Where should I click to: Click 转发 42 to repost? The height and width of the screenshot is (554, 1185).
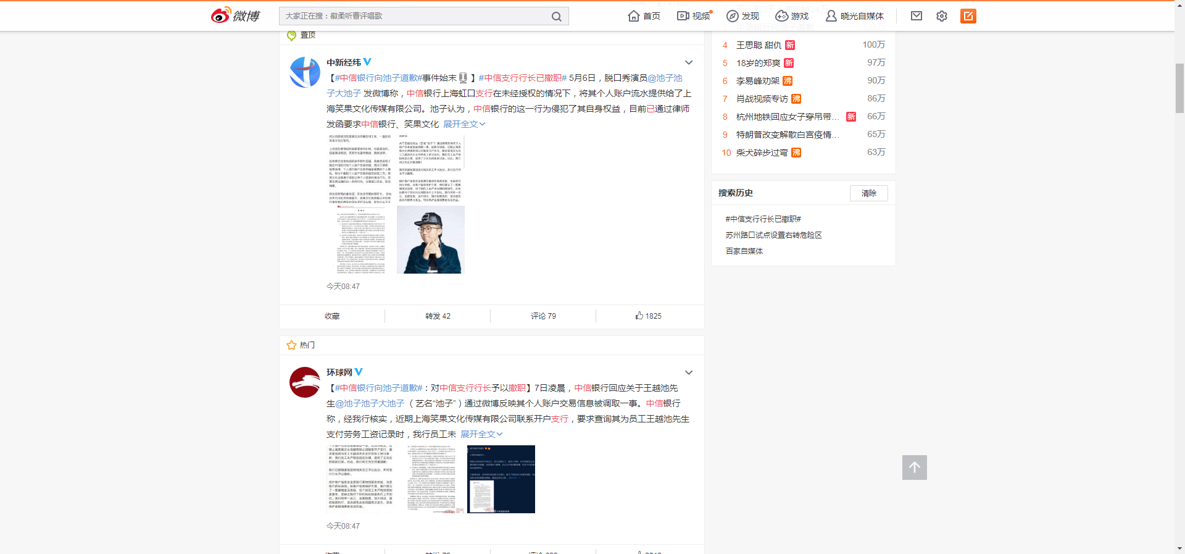click(438, 316)
